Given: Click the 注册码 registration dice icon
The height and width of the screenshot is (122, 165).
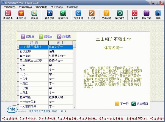Looking at the screenshot, I should [x=134, y=14].
